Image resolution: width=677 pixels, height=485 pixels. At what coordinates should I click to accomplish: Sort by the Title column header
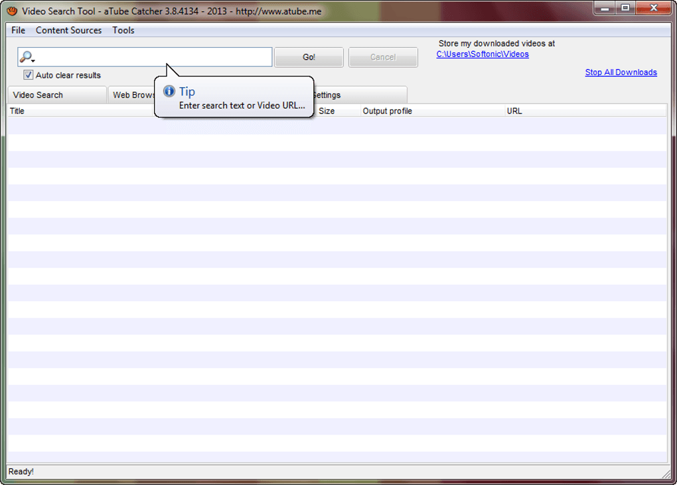point(81,111)
